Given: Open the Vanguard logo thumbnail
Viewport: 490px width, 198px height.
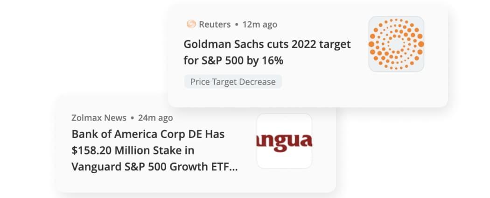Looking at the screenshot, I should [284, 141].
